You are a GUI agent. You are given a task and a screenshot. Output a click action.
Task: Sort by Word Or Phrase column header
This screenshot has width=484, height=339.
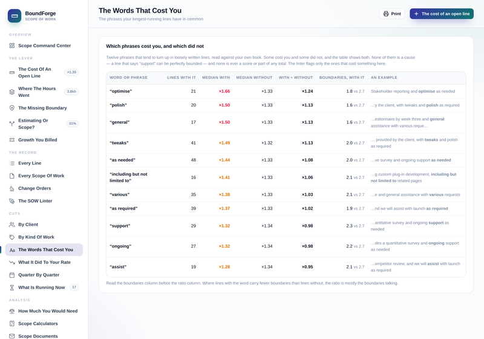tap(128, 77)
